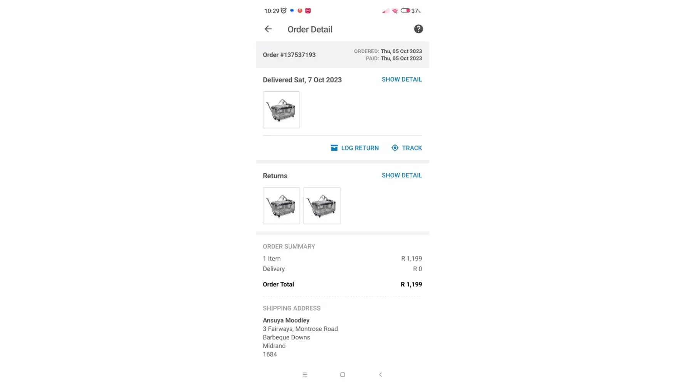Open first returned item thumbnail
Screen dimensions: 685x385
coord(281,206)
